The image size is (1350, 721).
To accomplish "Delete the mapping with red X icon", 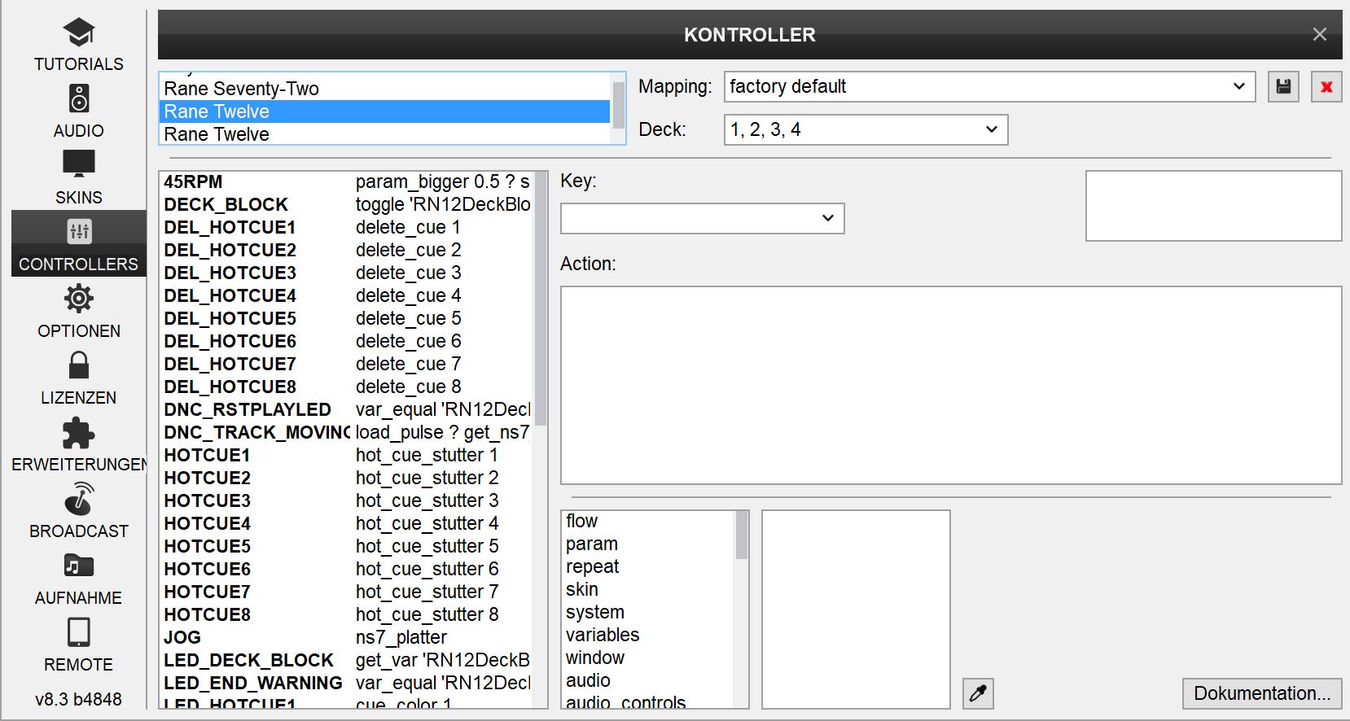I will click(1326, 87).
